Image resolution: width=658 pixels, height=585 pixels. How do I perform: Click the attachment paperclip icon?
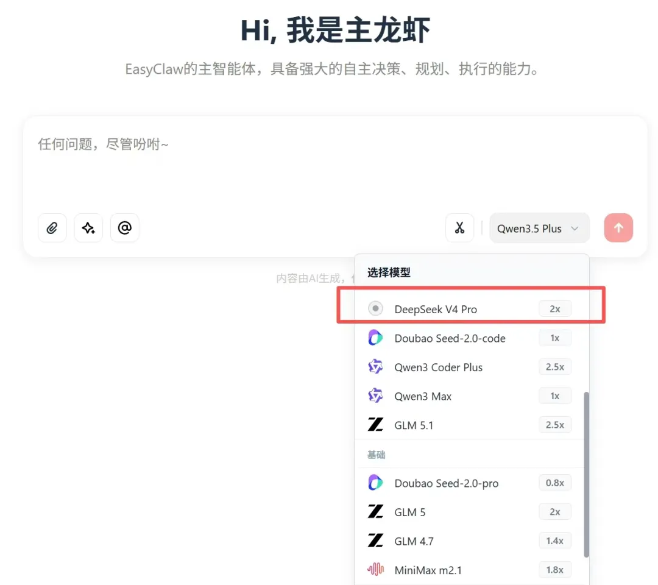coord(52,227)
